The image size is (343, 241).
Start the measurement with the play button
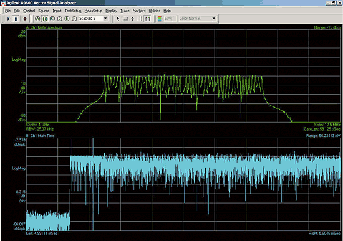tap(8, 19)
